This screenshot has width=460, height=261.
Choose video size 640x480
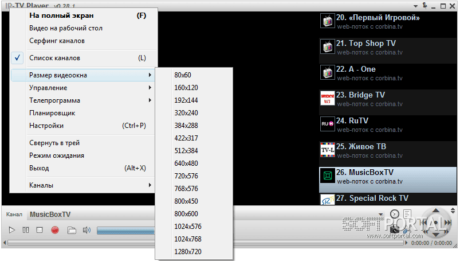click(194, 163)
